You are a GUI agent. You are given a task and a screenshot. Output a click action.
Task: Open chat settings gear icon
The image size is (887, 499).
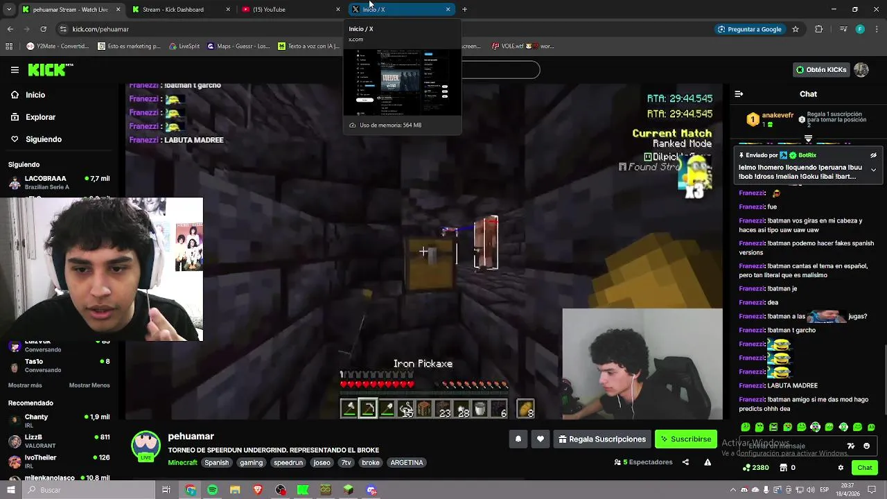coord(841,468)
